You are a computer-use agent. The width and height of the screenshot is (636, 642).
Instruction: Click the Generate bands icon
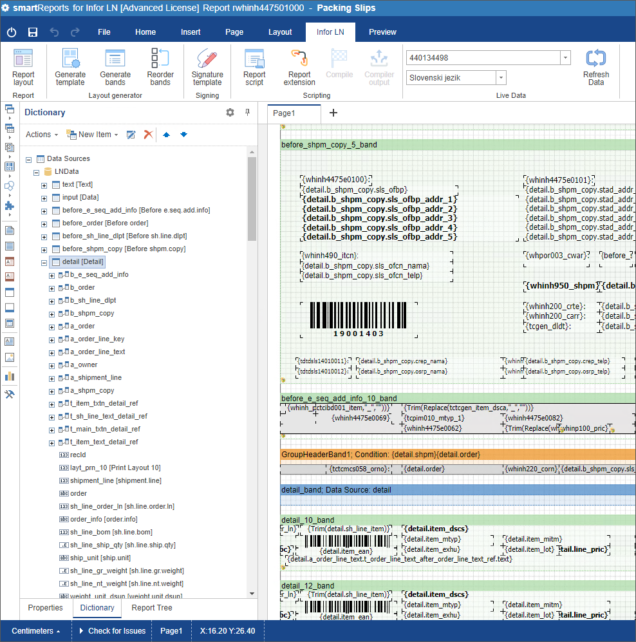(x=115, y=67)
